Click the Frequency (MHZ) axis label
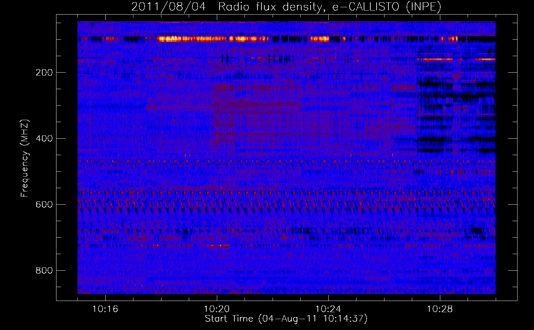Viewport: 534px width, 330px height. pyautogui.click(x=25, y=158)
